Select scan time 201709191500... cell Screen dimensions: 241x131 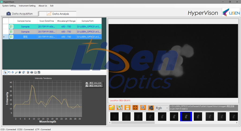pyautogui.click(x=47, y=32)
